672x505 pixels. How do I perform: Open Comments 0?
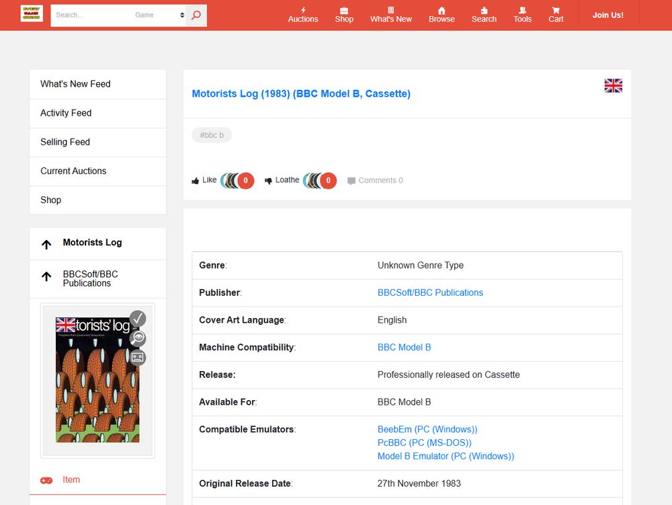click(376, 180)
